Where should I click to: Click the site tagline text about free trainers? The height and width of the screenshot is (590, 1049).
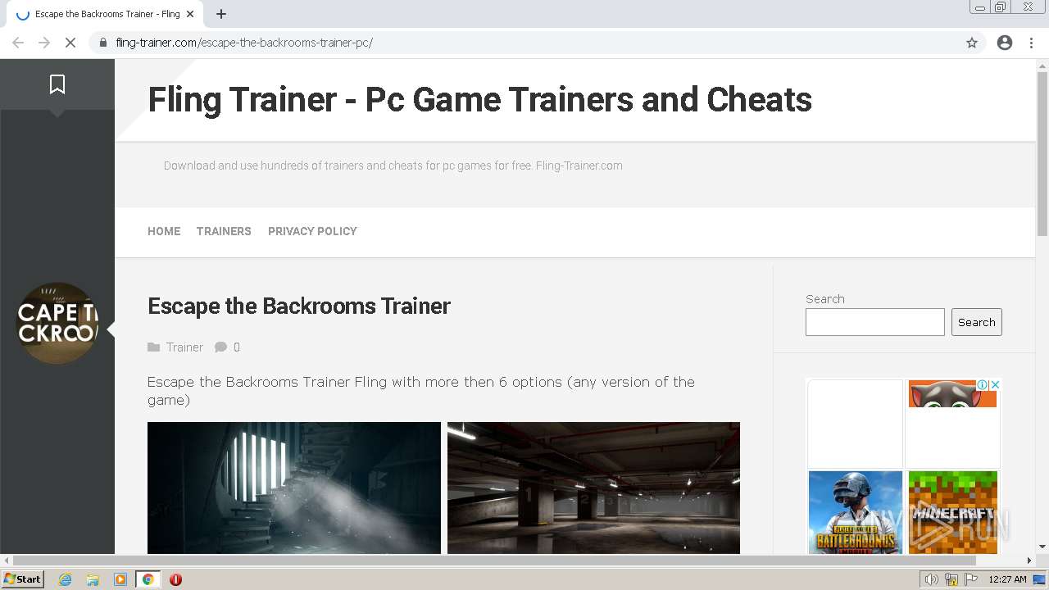click(x=393, y=166)
